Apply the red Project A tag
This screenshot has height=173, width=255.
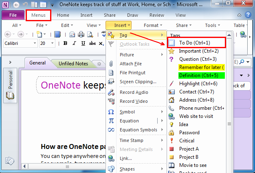[196, 149]
